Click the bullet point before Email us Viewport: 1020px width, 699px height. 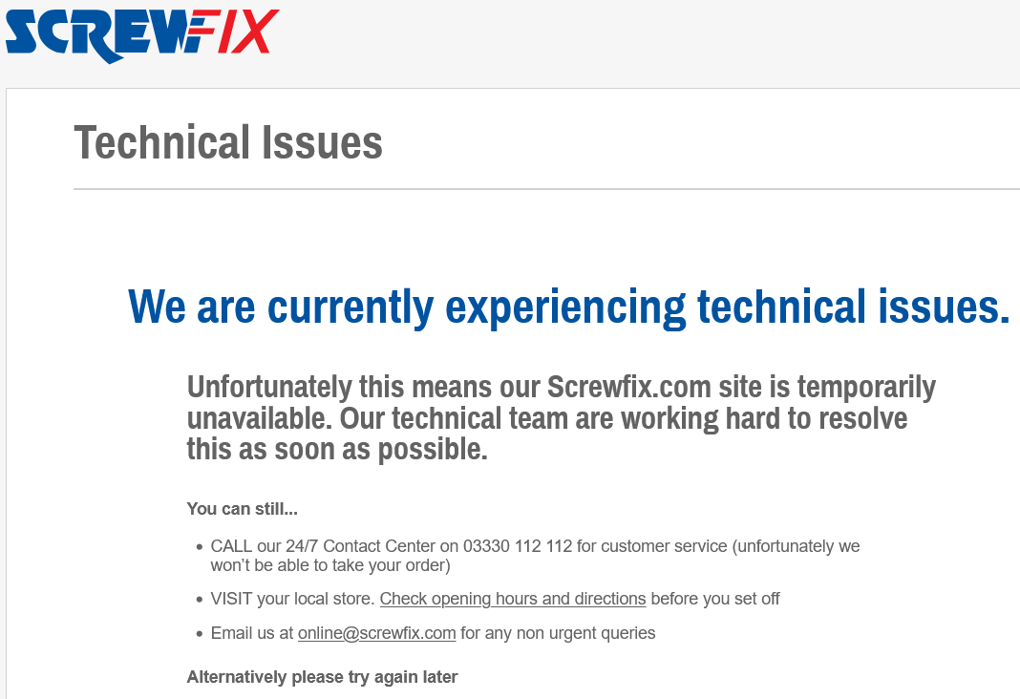click(x=200, y=633)
